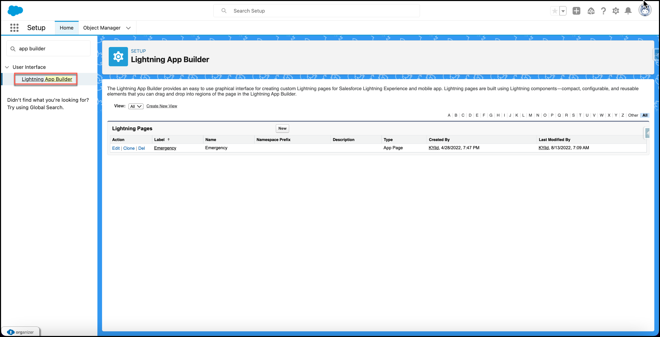Open the Setup gear menu

pos(616,11)
